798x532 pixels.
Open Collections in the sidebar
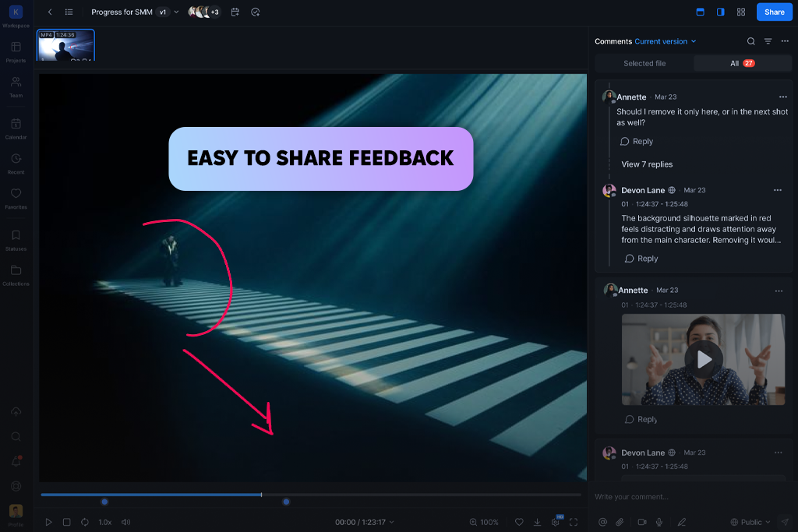pyautogui.click(x=16, y=276)
